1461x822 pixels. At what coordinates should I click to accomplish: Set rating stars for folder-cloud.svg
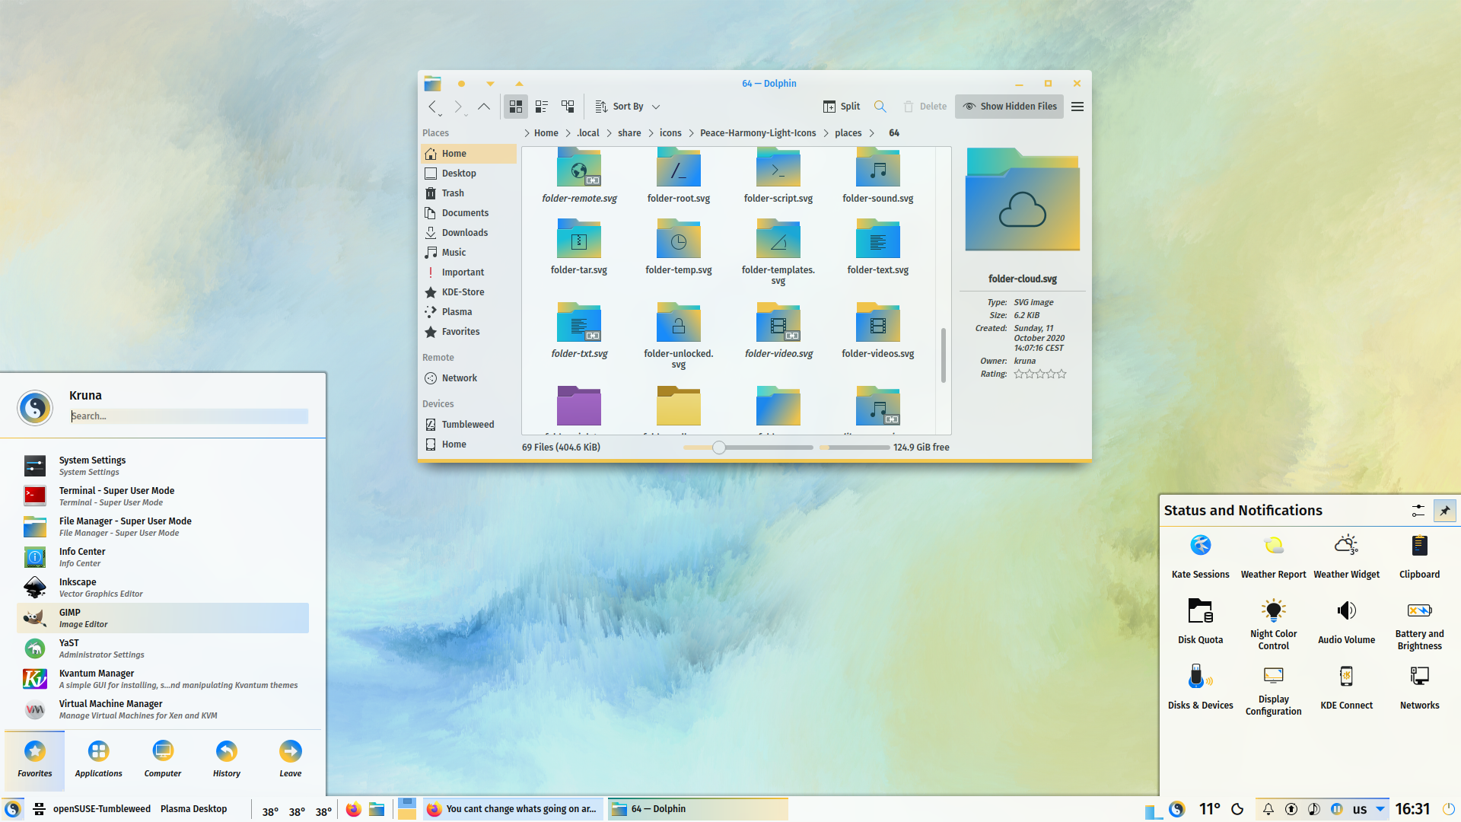[x=1040, y=374]
